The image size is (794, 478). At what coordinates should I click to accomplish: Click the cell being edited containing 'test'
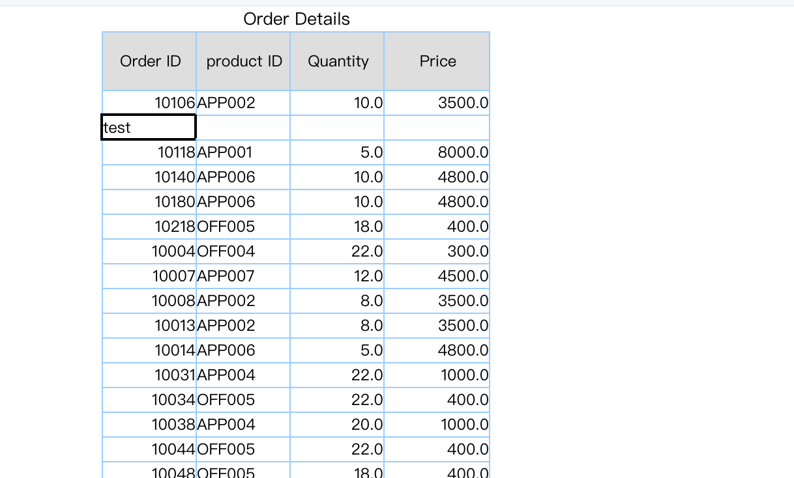(x=148, y=127)
